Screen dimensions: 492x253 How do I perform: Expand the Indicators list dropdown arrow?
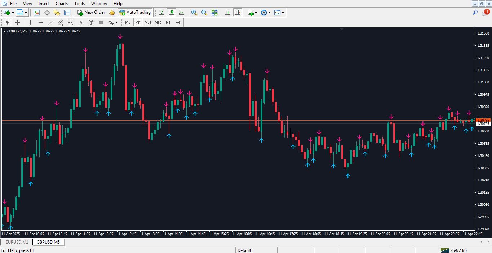(256, 13)
